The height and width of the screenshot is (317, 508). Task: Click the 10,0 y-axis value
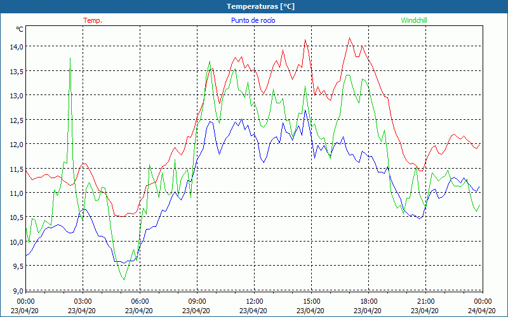[x=17, y=242]
